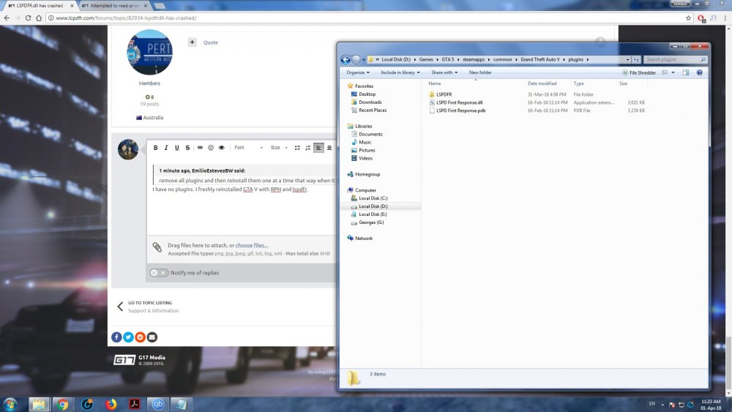Expand the Size dropdown in the editor
This screenshot has height=412, width=732.
pyautogui.click(x=278, y=148)
